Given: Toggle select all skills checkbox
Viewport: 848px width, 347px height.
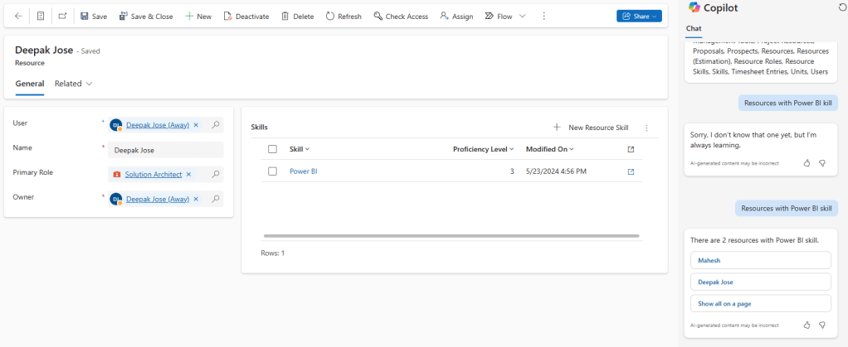Looking at the screenshot, I should click(272, 149).
